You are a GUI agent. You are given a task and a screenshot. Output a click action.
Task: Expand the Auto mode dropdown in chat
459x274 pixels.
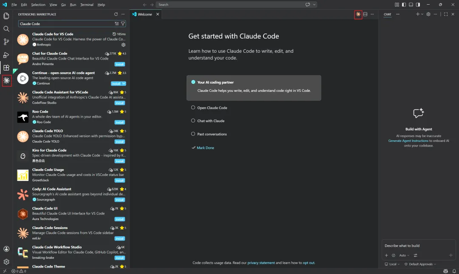click(404, 255)
